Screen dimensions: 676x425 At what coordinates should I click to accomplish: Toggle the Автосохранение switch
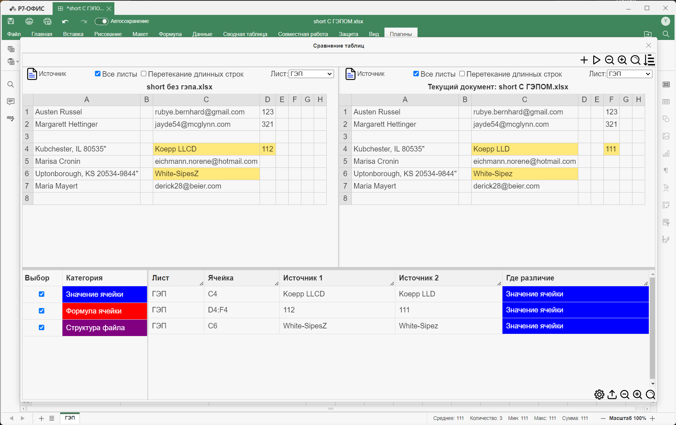[x=101, y=21]
